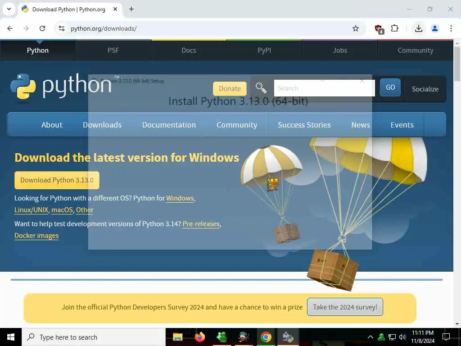Reload the python.org page
Viewport: 461px width, 346px height.
pyautogui.click(x=42, y=28)
